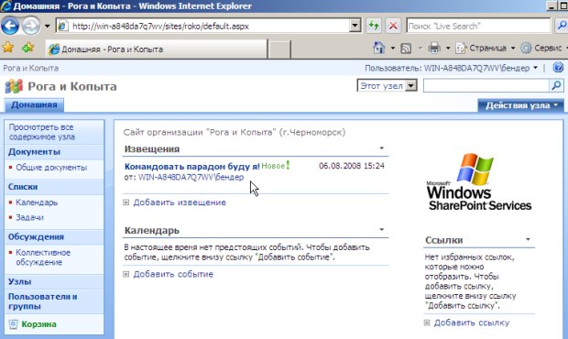Image resolution: width=568 pixels, height=339 pixels.
Task: Open 'Пользователи и группы' sidebar link
Action: (42, 301)
